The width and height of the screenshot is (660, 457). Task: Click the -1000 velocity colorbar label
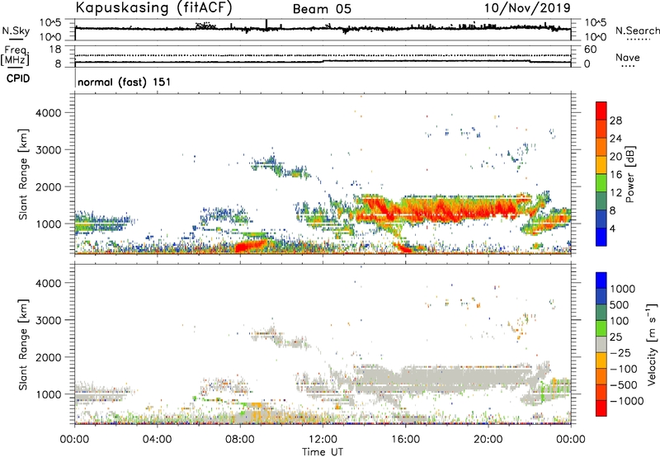[626, 401]
